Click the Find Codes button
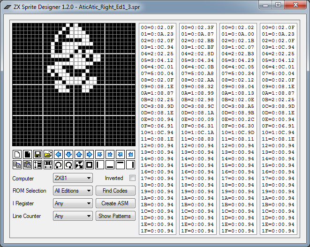The height and width of the screenshot is (247, 310). pos(115,191)
